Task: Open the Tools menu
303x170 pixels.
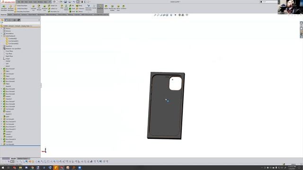Action: (35, 2)
